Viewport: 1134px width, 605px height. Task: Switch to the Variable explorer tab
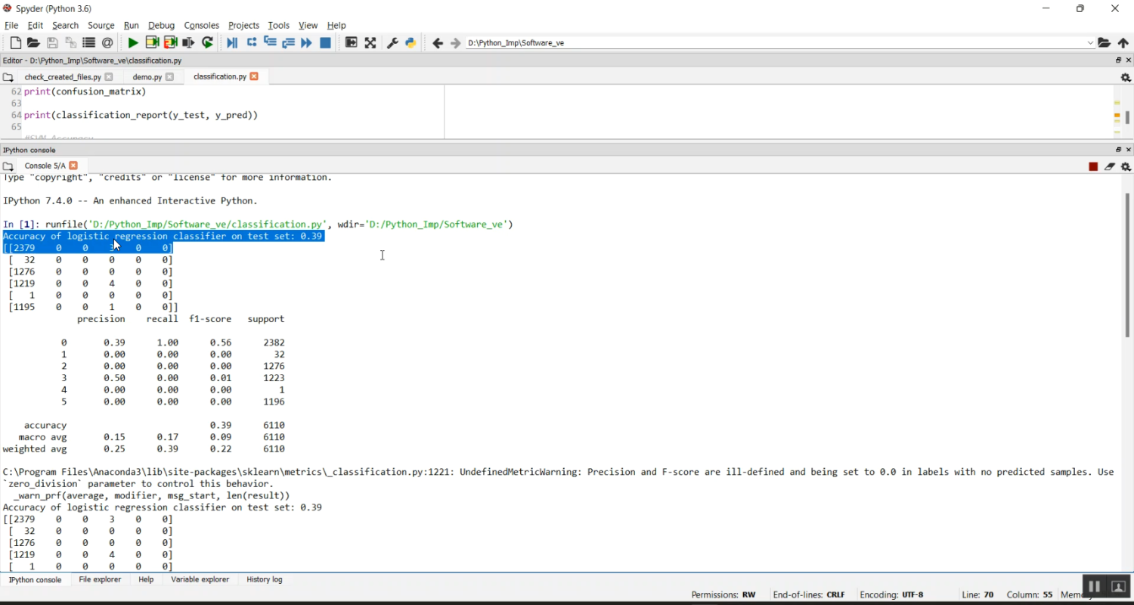[200, 579]
